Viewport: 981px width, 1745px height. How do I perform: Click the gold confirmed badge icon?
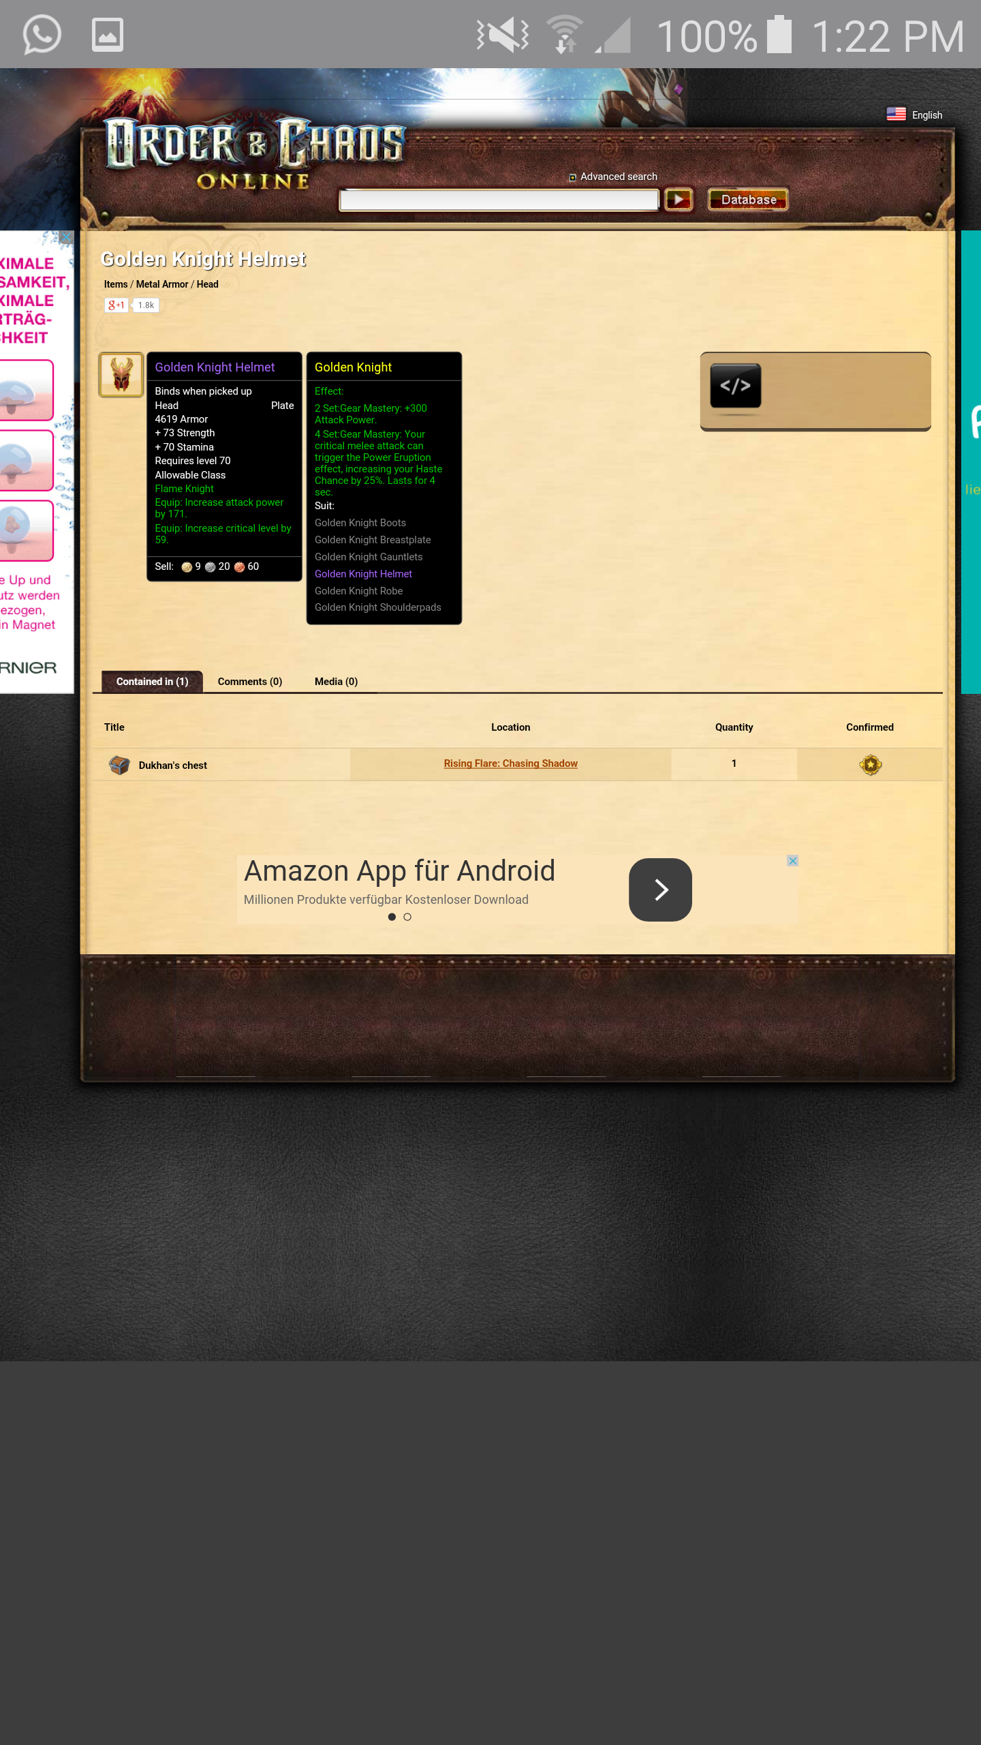tap(870, 765)
